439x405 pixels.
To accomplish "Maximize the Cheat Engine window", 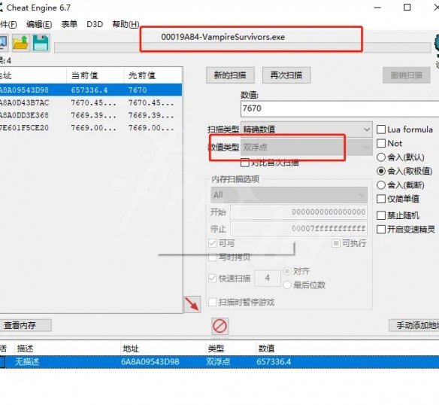I will pyautogui.click(x=407, y=8).
